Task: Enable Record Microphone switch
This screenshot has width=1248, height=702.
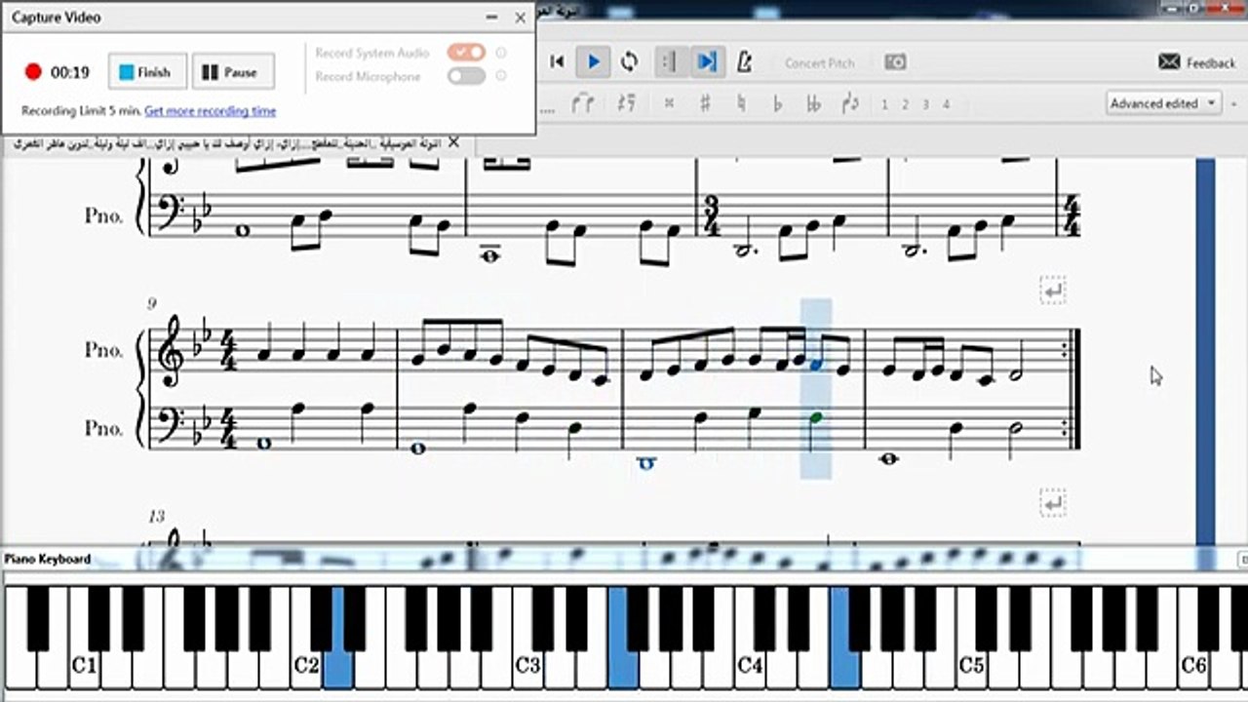Action: [466, 76]
